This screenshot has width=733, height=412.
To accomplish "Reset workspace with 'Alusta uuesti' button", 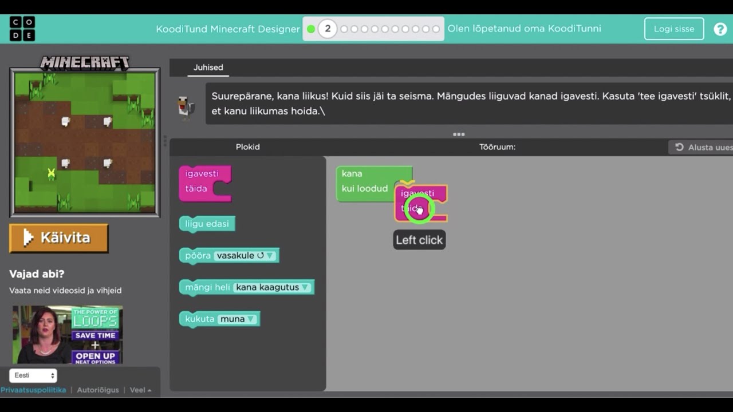I will point(703,147).
